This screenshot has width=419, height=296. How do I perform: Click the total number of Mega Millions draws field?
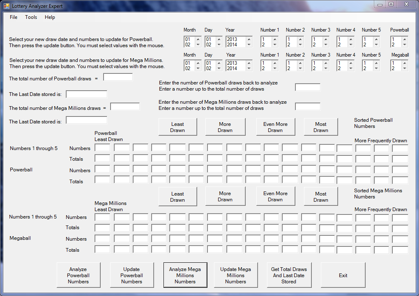[x=125, y=107]
